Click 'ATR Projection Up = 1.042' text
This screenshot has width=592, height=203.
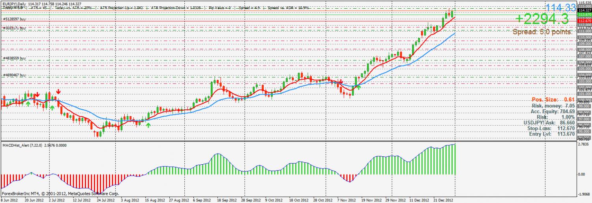click(122, 8)
